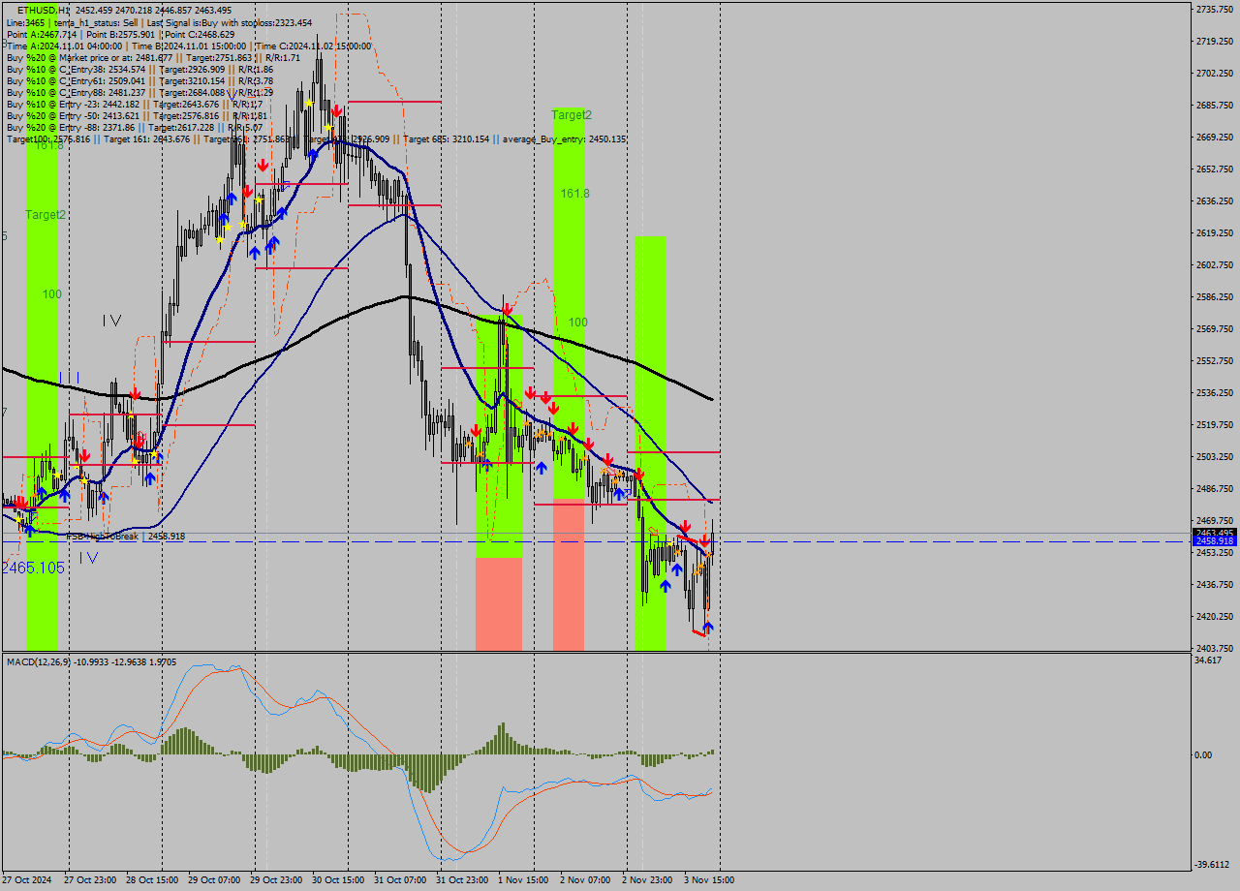Click the '28 Oct 15:00' time axis label
This screenshot has width=1240, height=891.
153,880
